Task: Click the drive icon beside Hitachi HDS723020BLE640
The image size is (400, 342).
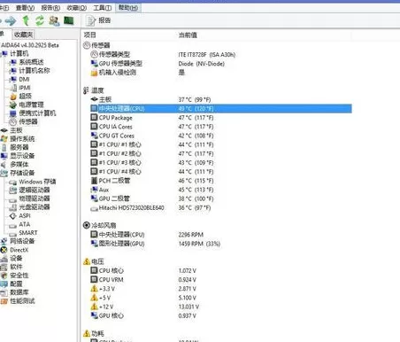Action: click(x=94, y=208)
